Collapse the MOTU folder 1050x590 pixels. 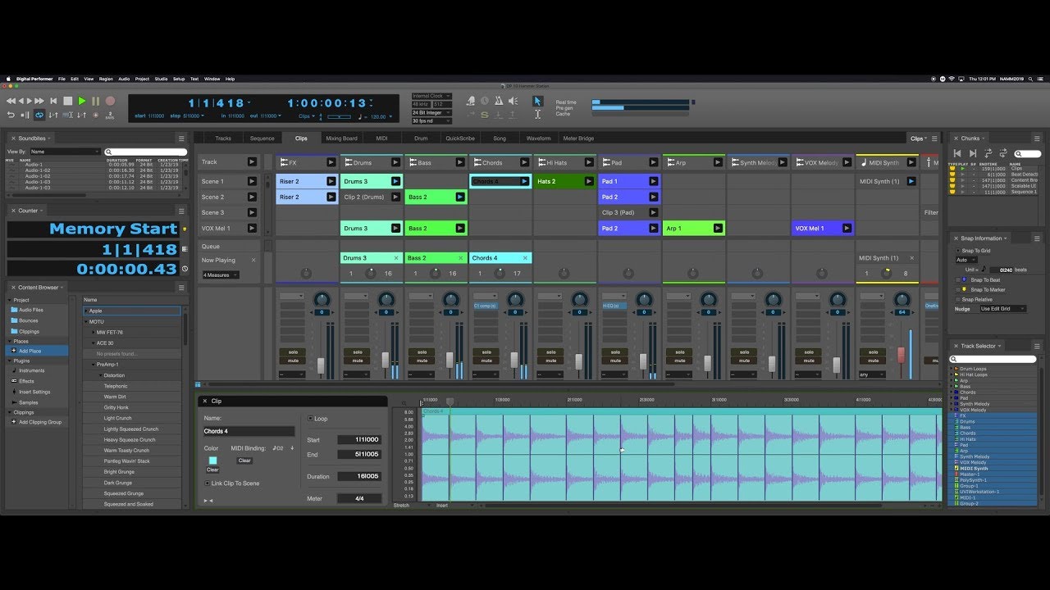point(86,322)
